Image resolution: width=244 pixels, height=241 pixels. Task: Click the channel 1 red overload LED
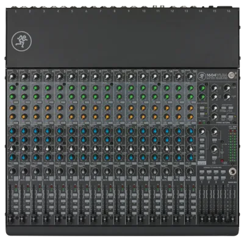tap(16, 187)
